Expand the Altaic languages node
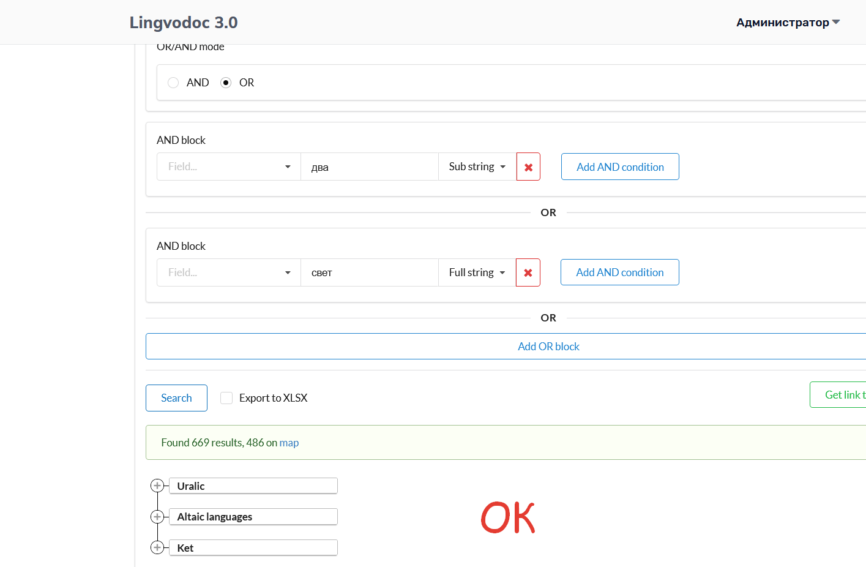This screenshot has width=866, height=567. click(157, 516)
